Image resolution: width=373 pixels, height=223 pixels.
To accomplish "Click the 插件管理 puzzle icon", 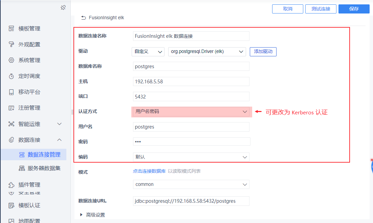I will point(12,185).
